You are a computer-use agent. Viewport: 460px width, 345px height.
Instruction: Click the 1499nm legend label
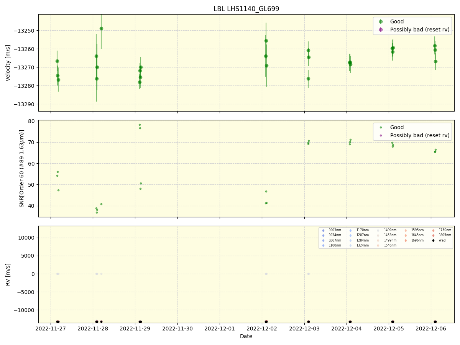coord(390,240)
